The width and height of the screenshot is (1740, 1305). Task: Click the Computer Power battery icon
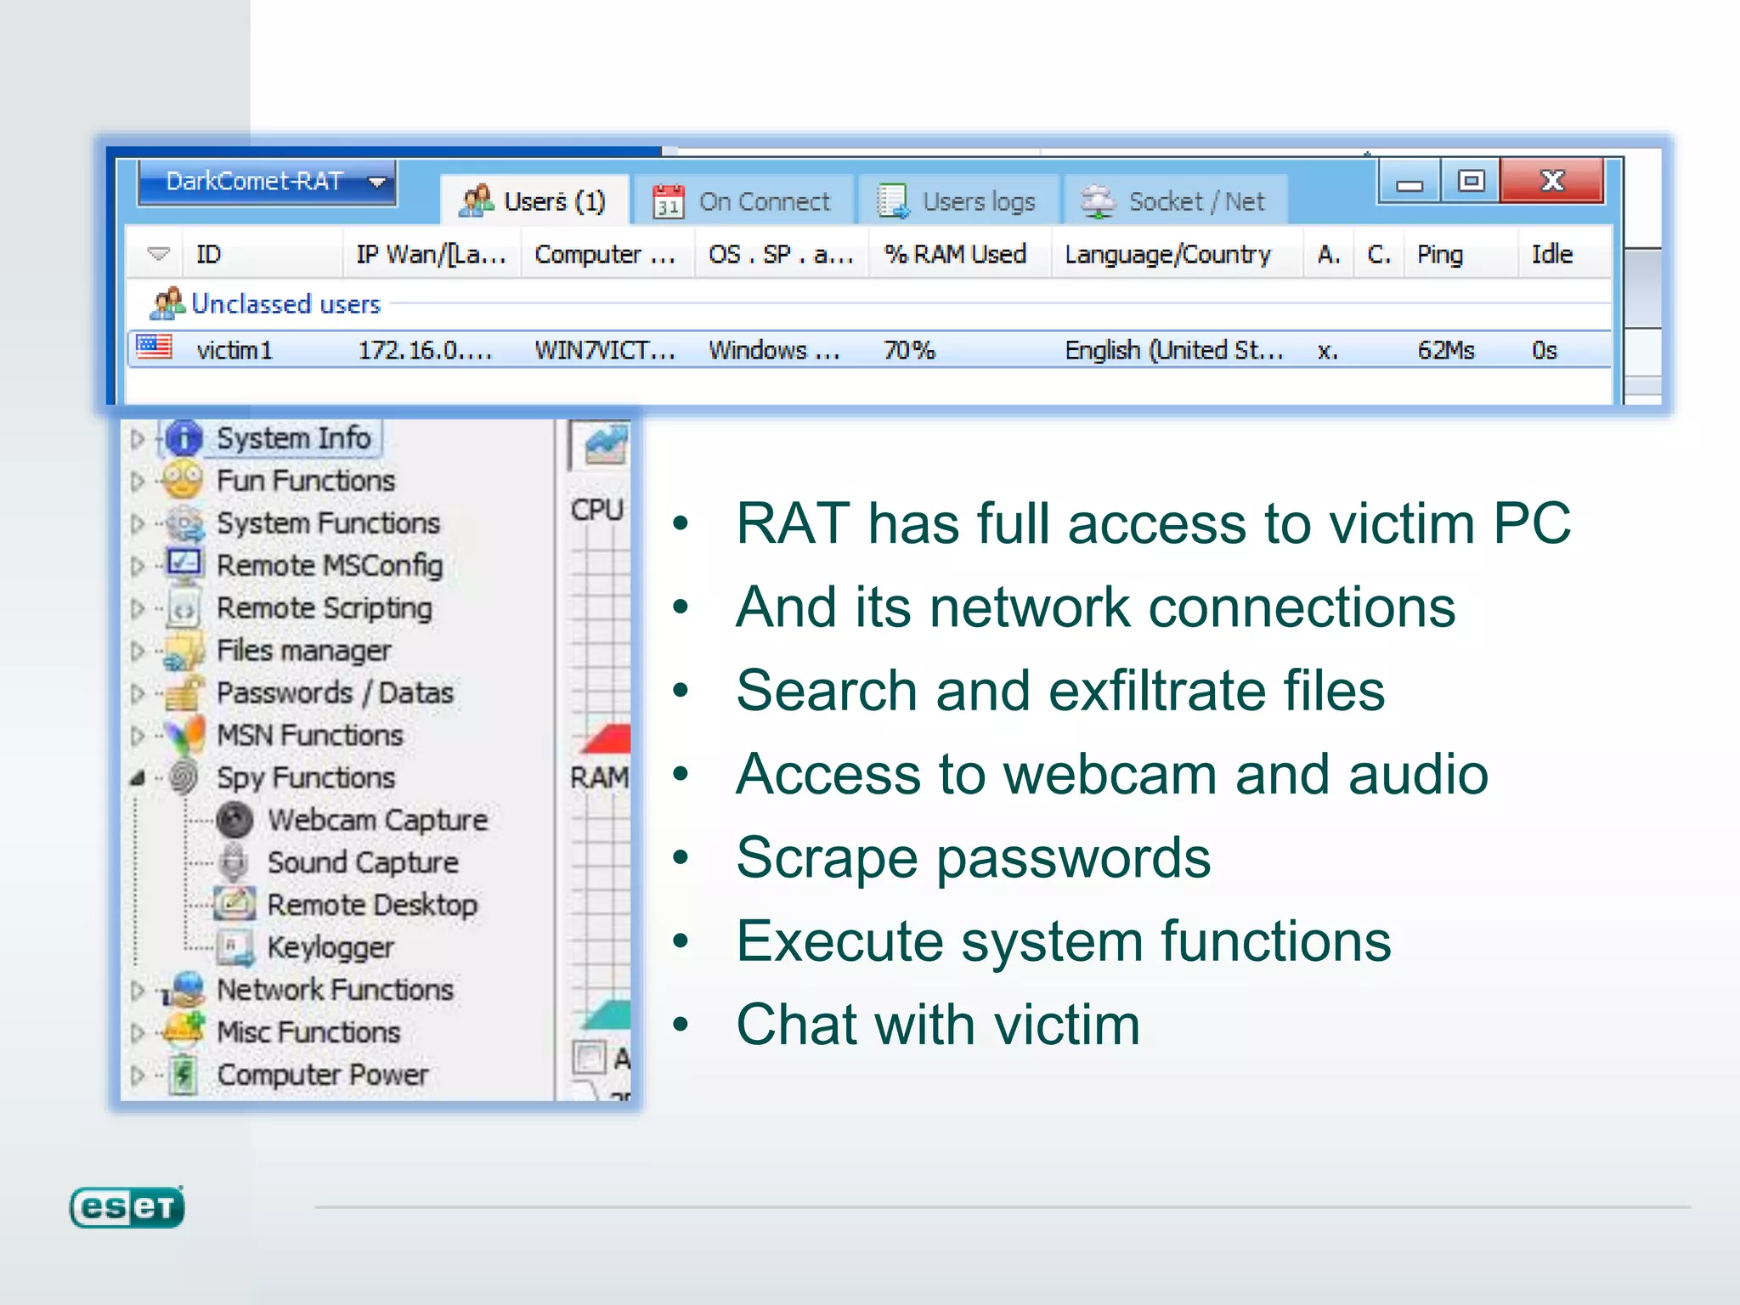(184, 1075)
